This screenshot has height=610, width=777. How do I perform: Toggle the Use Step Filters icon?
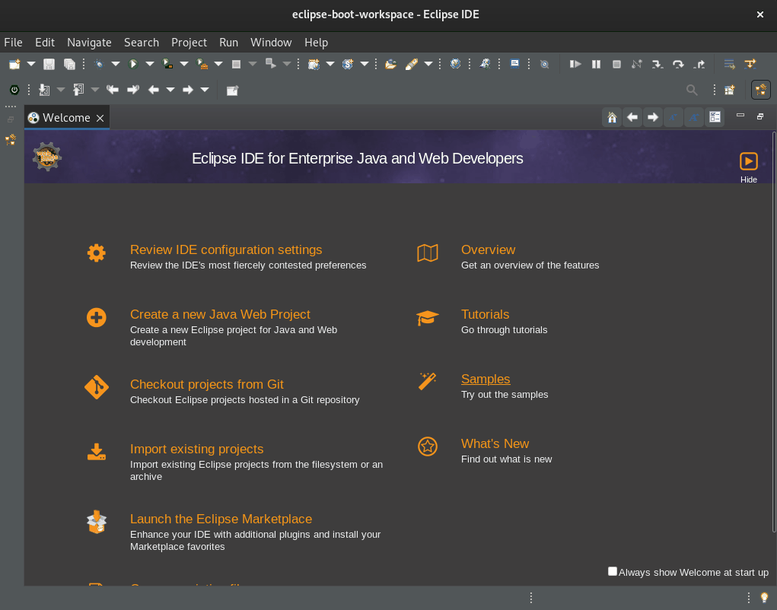tap(750, 64)
